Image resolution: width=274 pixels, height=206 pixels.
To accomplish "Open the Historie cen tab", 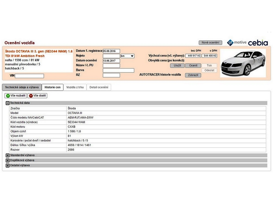I will coord(52,87).
